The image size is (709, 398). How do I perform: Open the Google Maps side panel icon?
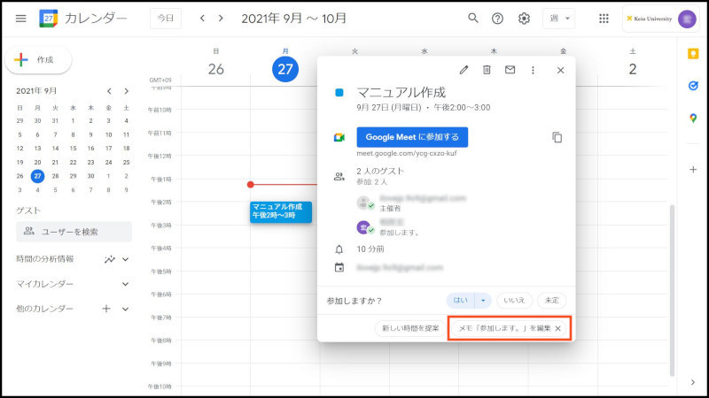coord(692,119)
